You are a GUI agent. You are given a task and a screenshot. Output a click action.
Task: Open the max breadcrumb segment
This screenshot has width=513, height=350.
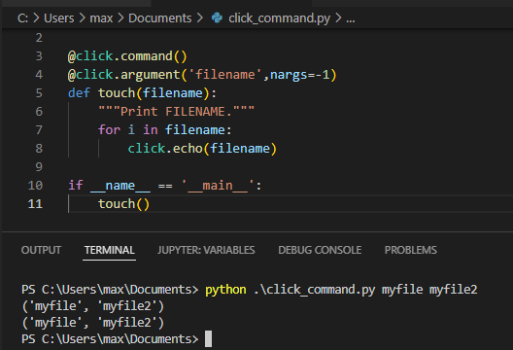tap(101, 18)
